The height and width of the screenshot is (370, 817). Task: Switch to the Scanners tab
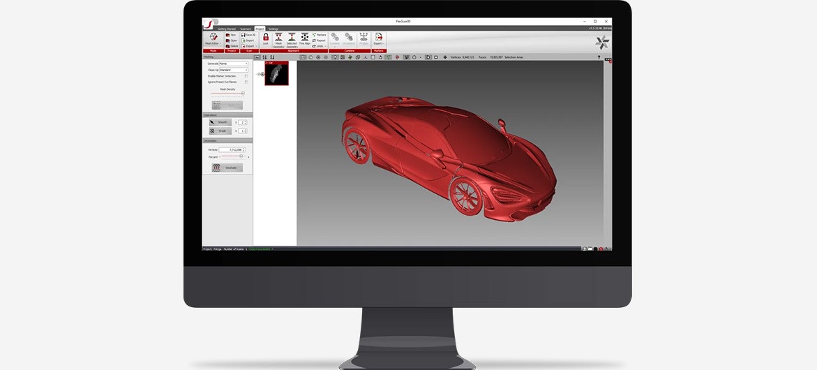click(x=246, y=29)
